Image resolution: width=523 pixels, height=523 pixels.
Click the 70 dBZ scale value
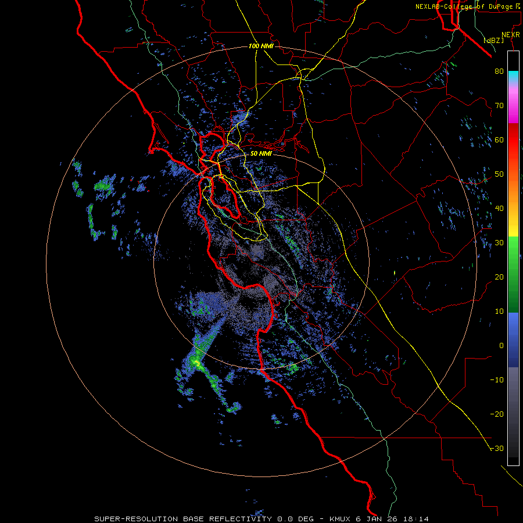[499, 106]
